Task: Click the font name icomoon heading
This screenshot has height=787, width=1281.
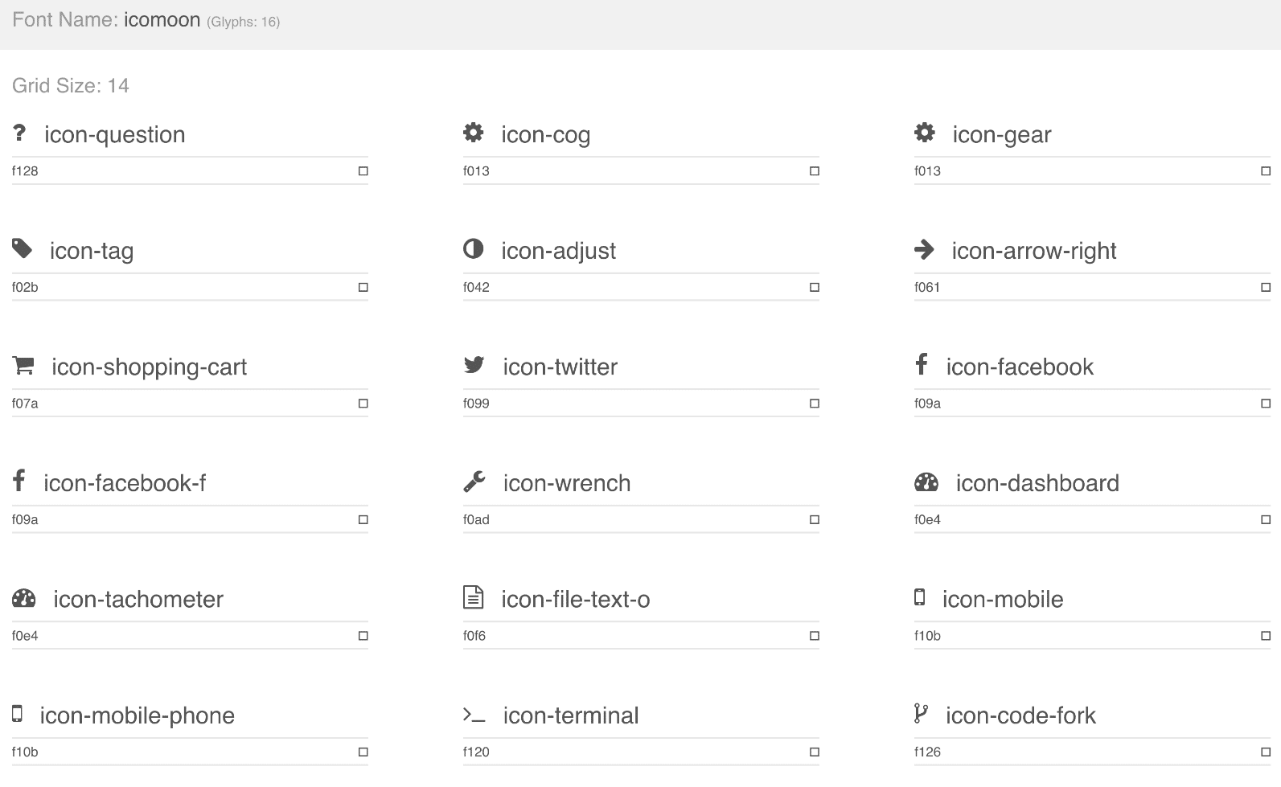Action: [x=161, y=19]
